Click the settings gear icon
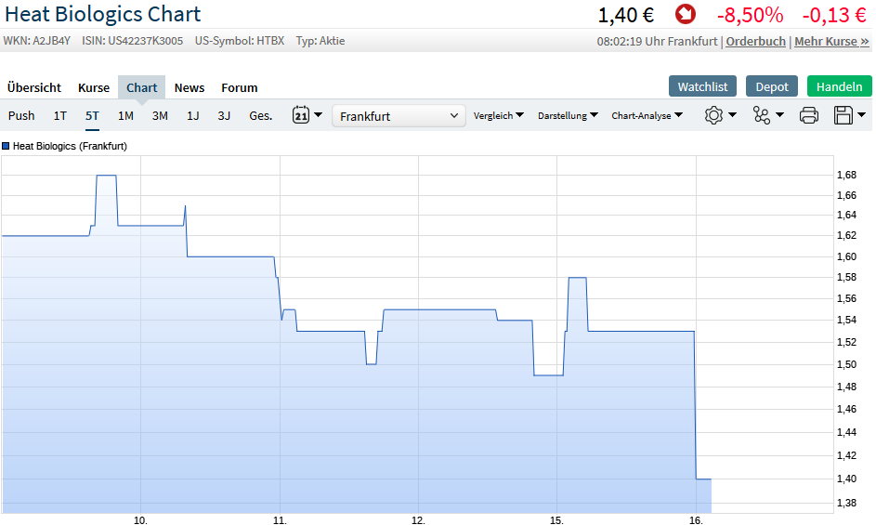The image size is (876, 525). 713,115
